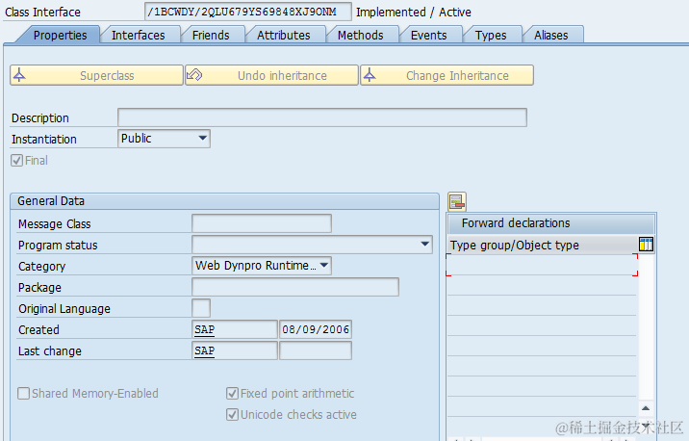Image resolution: width=689 pixels, height=441 pixels.
Task: Open the table column settings icon
Action: pos(646,244)
